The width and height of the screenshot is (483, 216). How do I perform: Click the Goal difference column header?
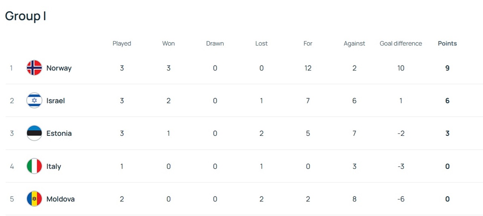click(x=401, y=44)
